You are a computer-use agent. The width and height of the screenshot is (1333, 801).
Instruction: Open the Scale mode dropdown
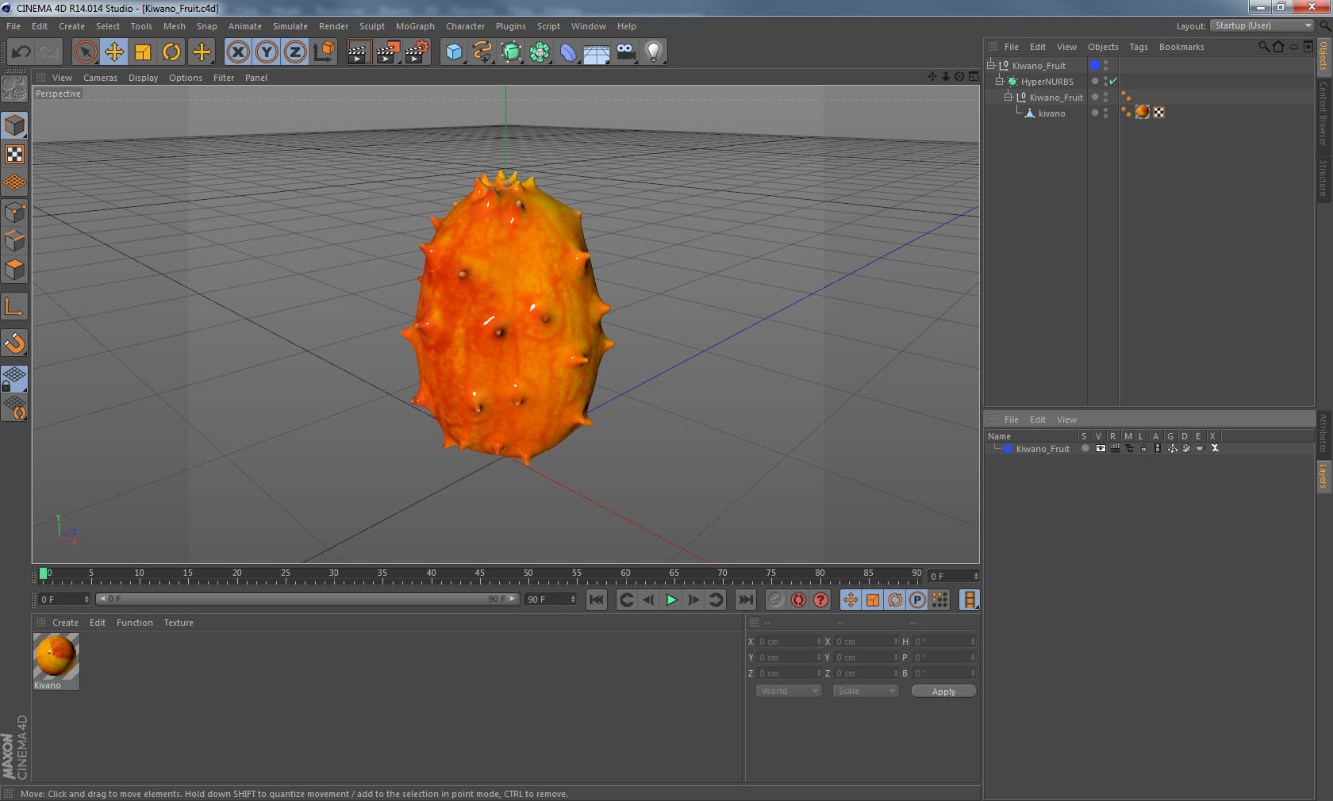[865, 691]
